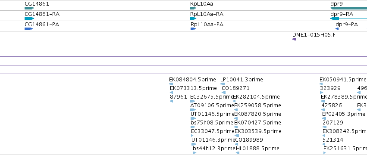The height and width of the screenshot is (155, 367).
Task: Click the LP10041.3prime EST glyph
Action: [x=223, y=84]
